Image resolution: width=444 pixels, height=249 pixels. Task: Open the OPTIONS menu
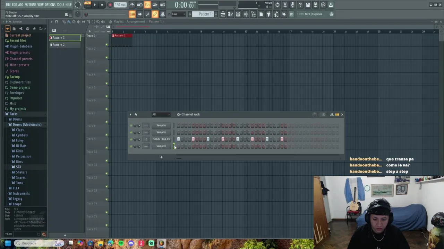click(x=50, y=4)
